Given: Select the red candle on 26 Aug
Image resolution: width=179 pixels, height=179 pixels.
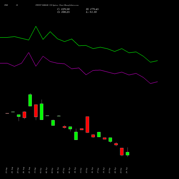Looking at the screenshot, I should 24,115.
